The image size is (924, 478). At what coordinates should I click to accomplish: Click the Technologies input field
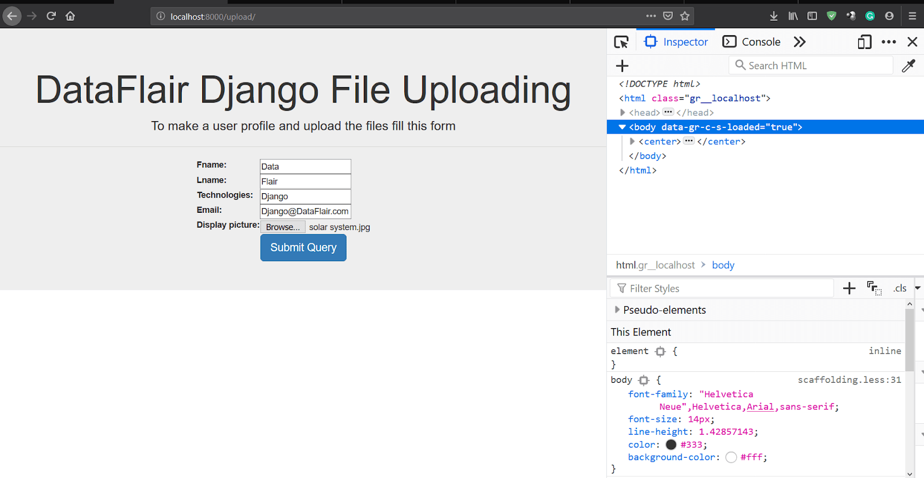click(x=305, y=197)
